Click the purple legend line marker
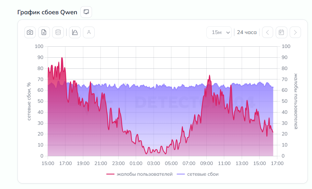This screenshot has width=312, height=189. (x=181, y=174)
